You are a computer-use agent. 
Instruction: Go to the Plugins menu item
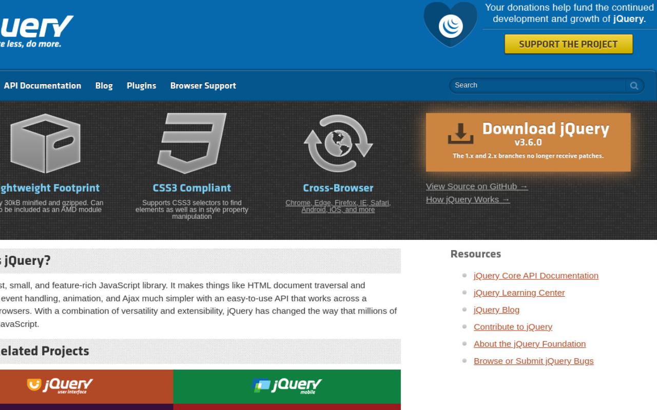coord(141,86)
